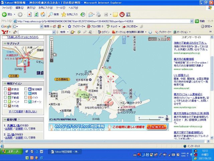
Task: Click the IE Stop toolbar icon
Action: (29, 14)
